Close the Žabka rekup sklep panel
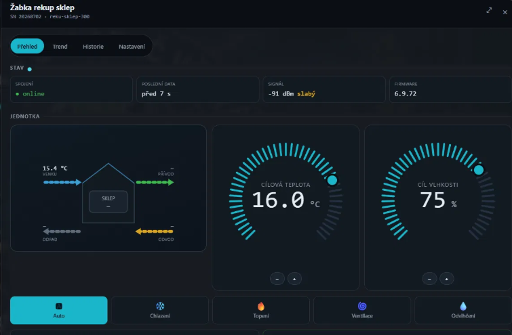512x335 pixels. coord(505,12)
